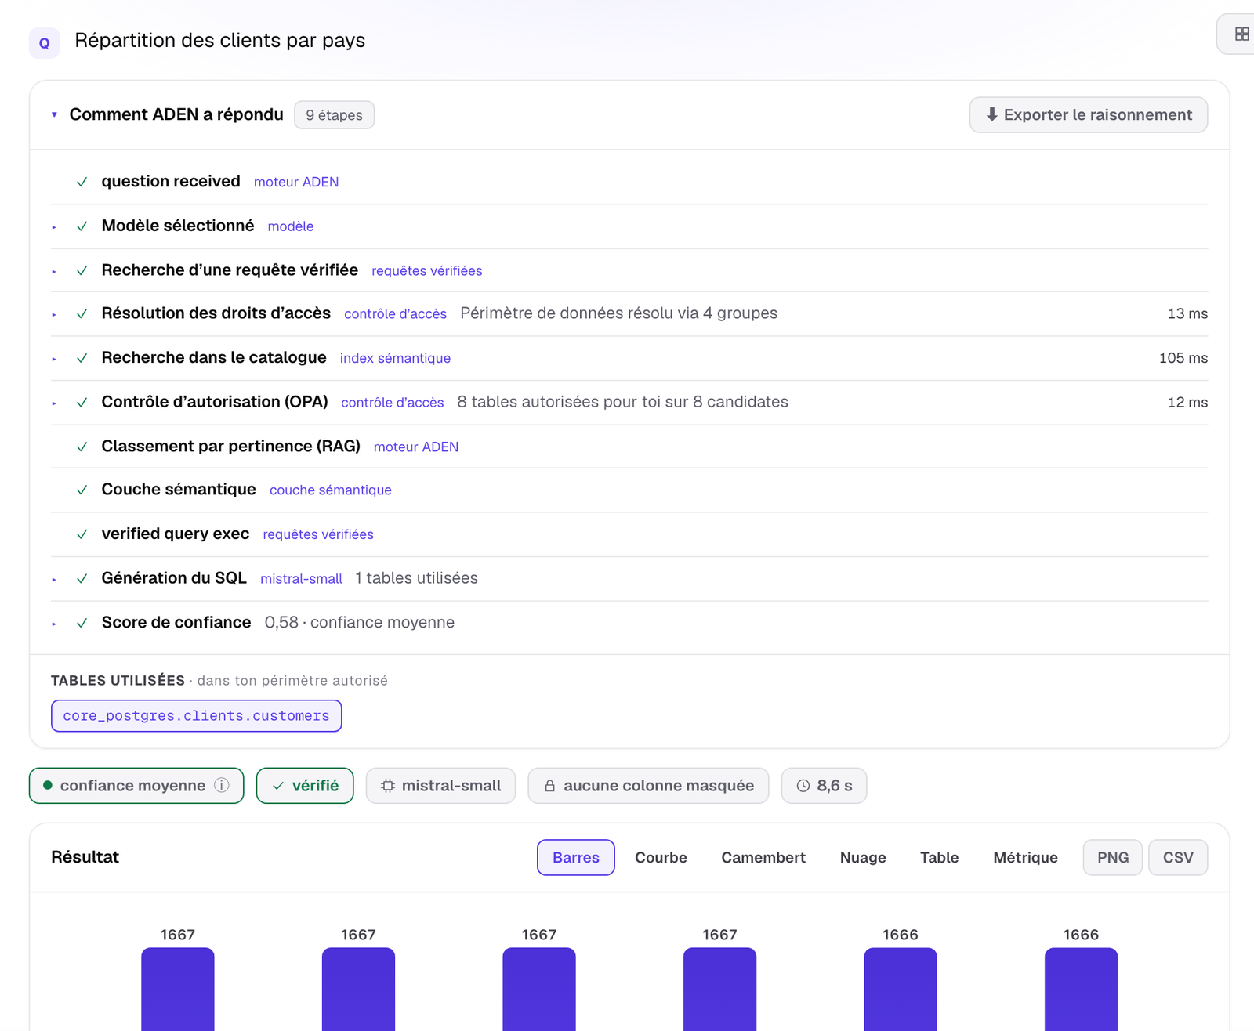
Task: Click the Répartition des clients par pays title
Action: (x=219, y=40)
